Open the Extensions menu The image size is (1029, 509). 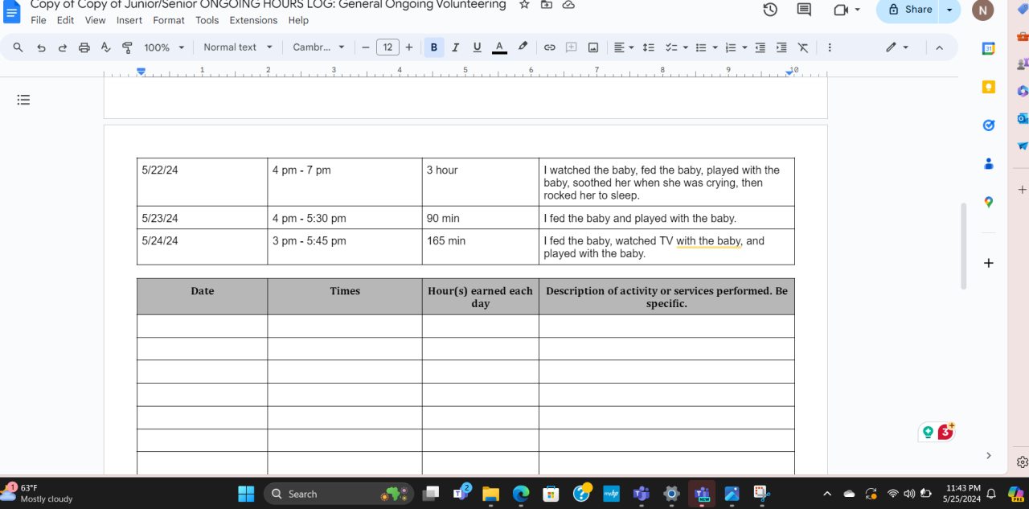[x=253, y=20]
